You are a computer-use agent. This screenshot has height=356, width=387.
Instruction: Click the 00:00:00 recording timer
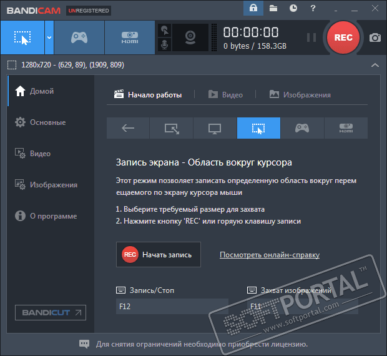251,32
